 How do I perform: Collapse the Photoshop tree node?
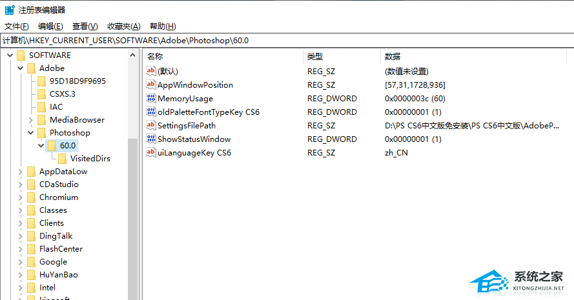point(31,133)
